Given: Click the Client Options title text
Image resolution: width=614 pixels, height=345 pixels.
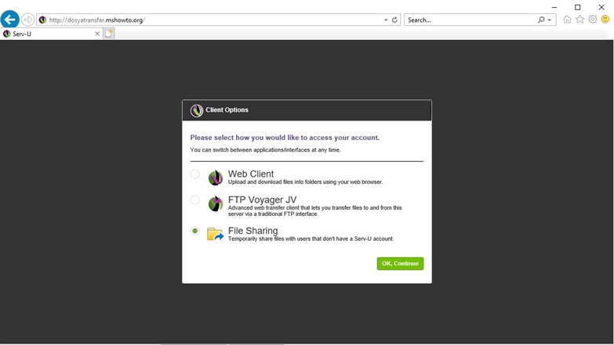Looking at the screenshot, I should pyautogui.click(x=227, y=110).
